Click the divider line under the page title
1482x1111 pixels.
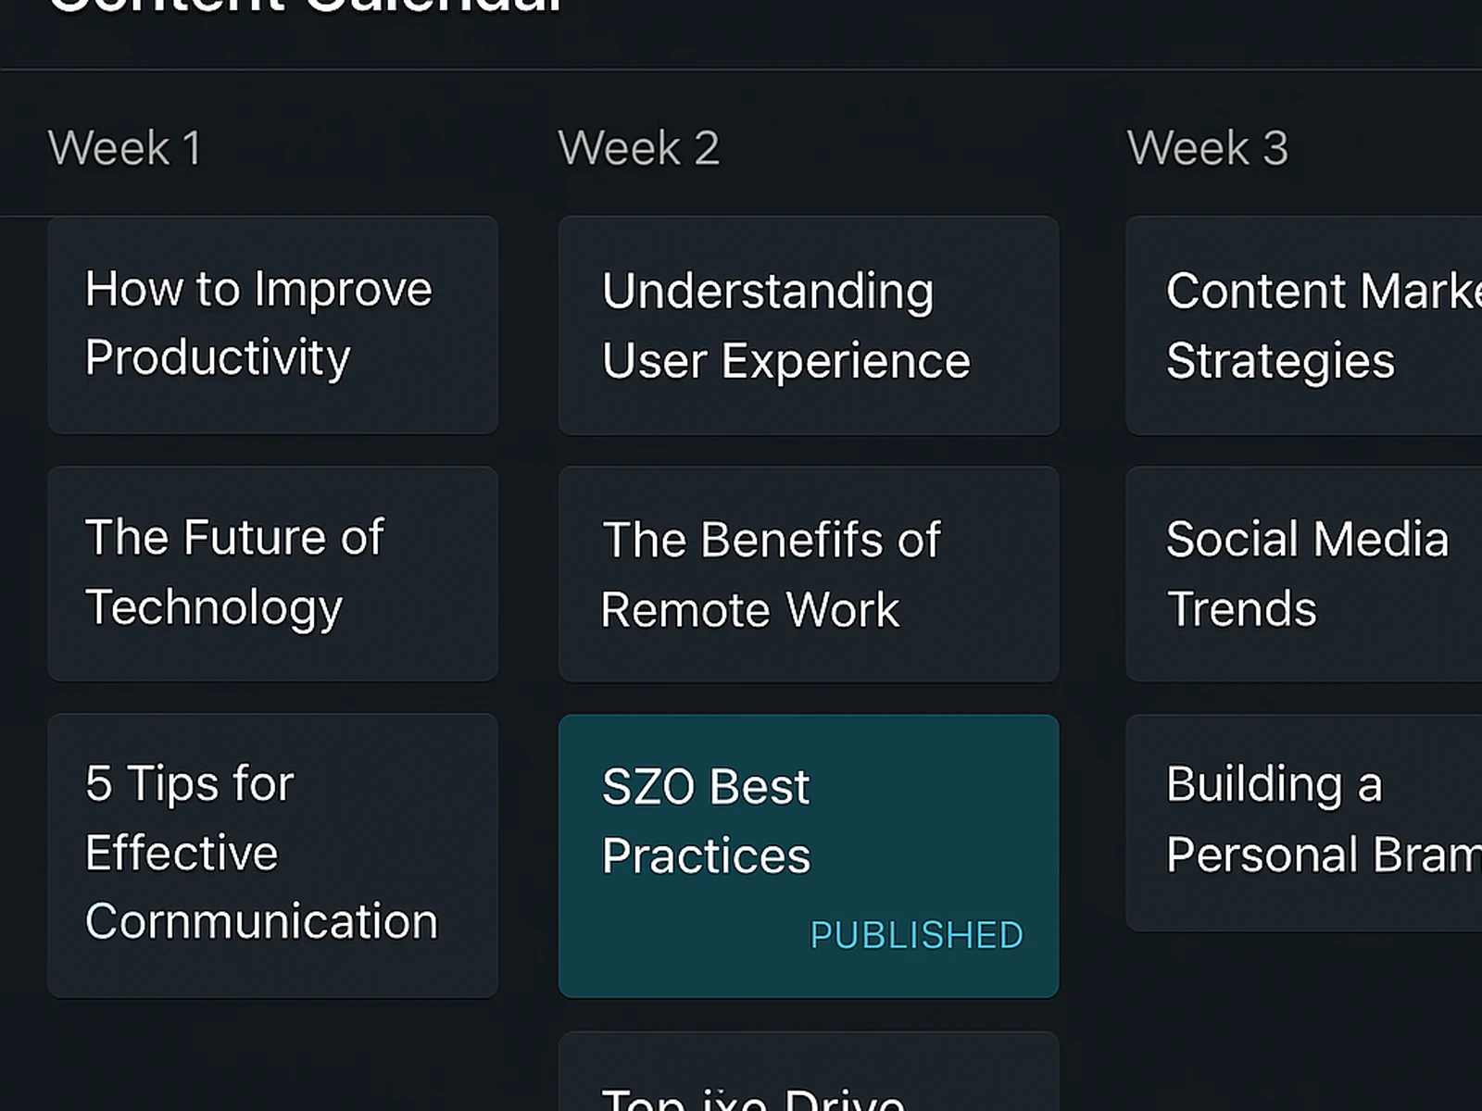(741, 69)
